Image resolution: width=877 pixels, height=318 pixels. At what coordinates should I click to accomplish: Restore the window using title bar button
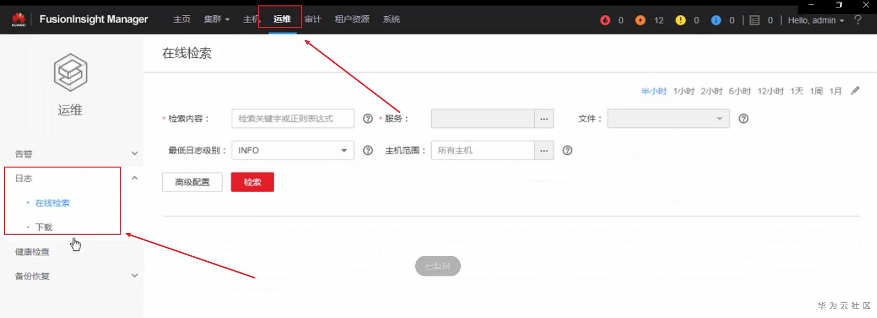pos(838,5)
